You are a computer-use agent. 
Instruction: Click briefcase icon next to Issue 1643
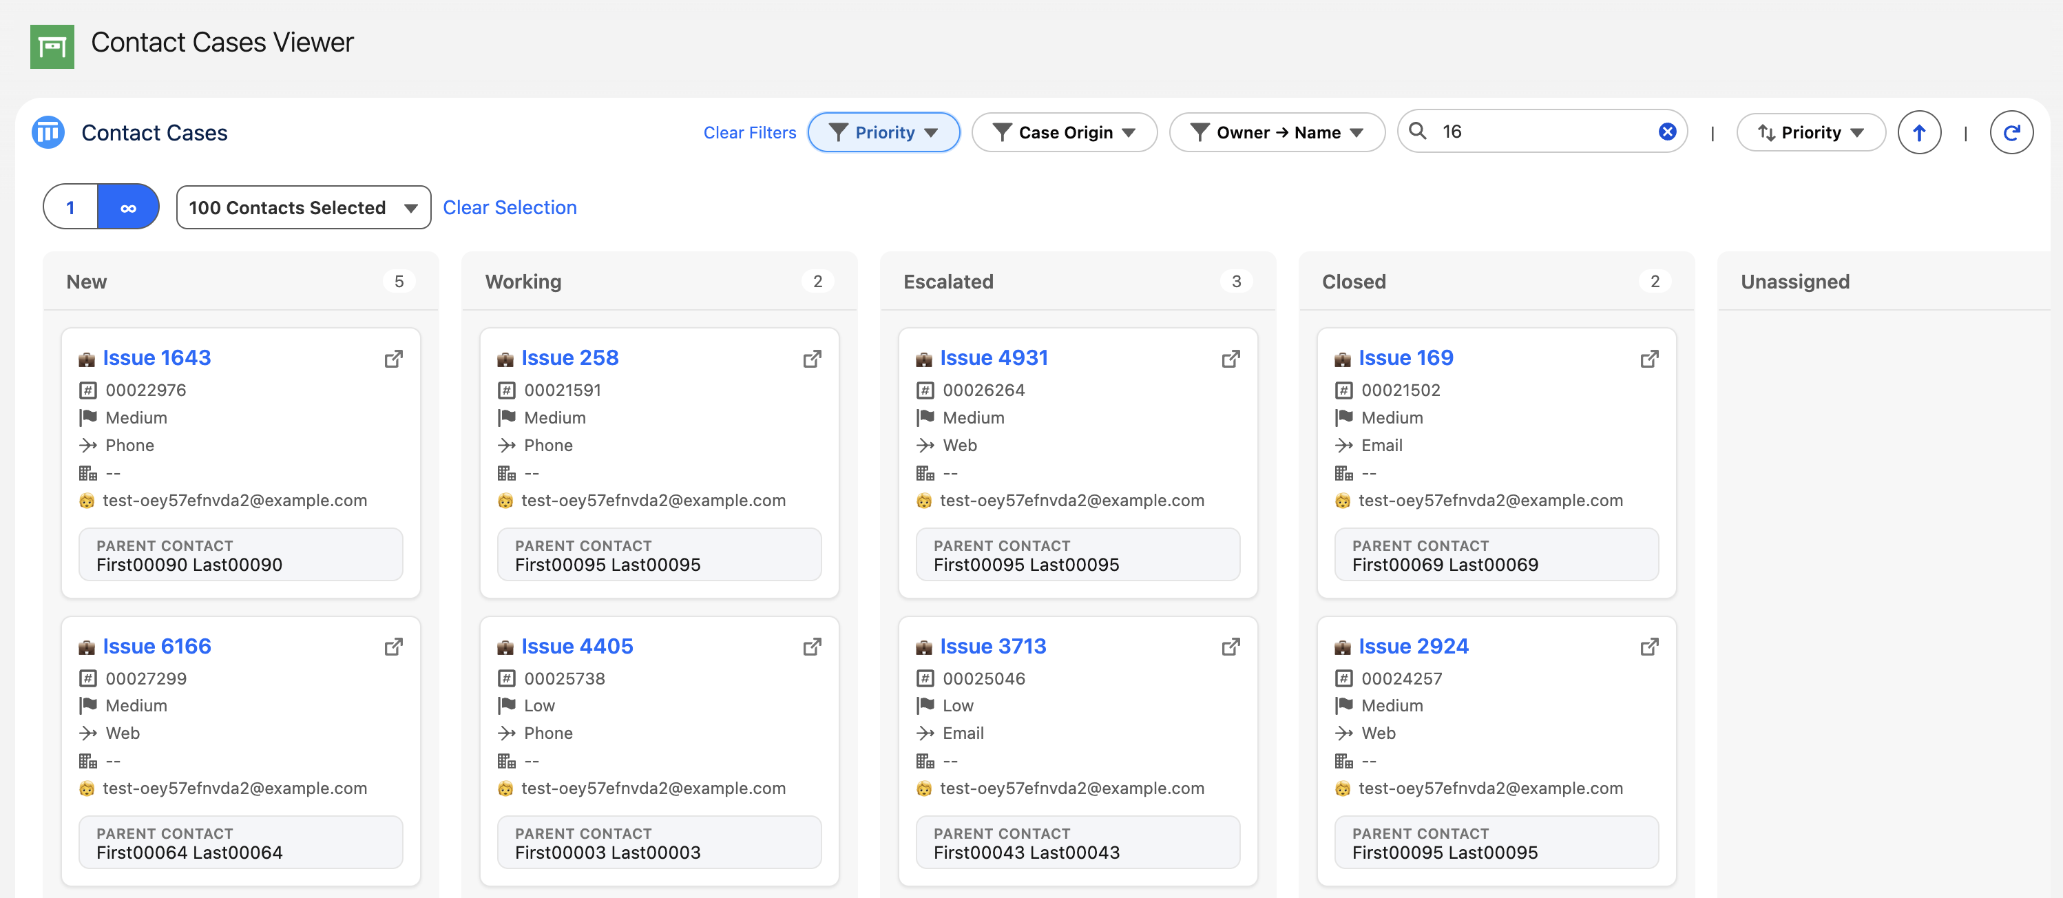pos(87,359)
